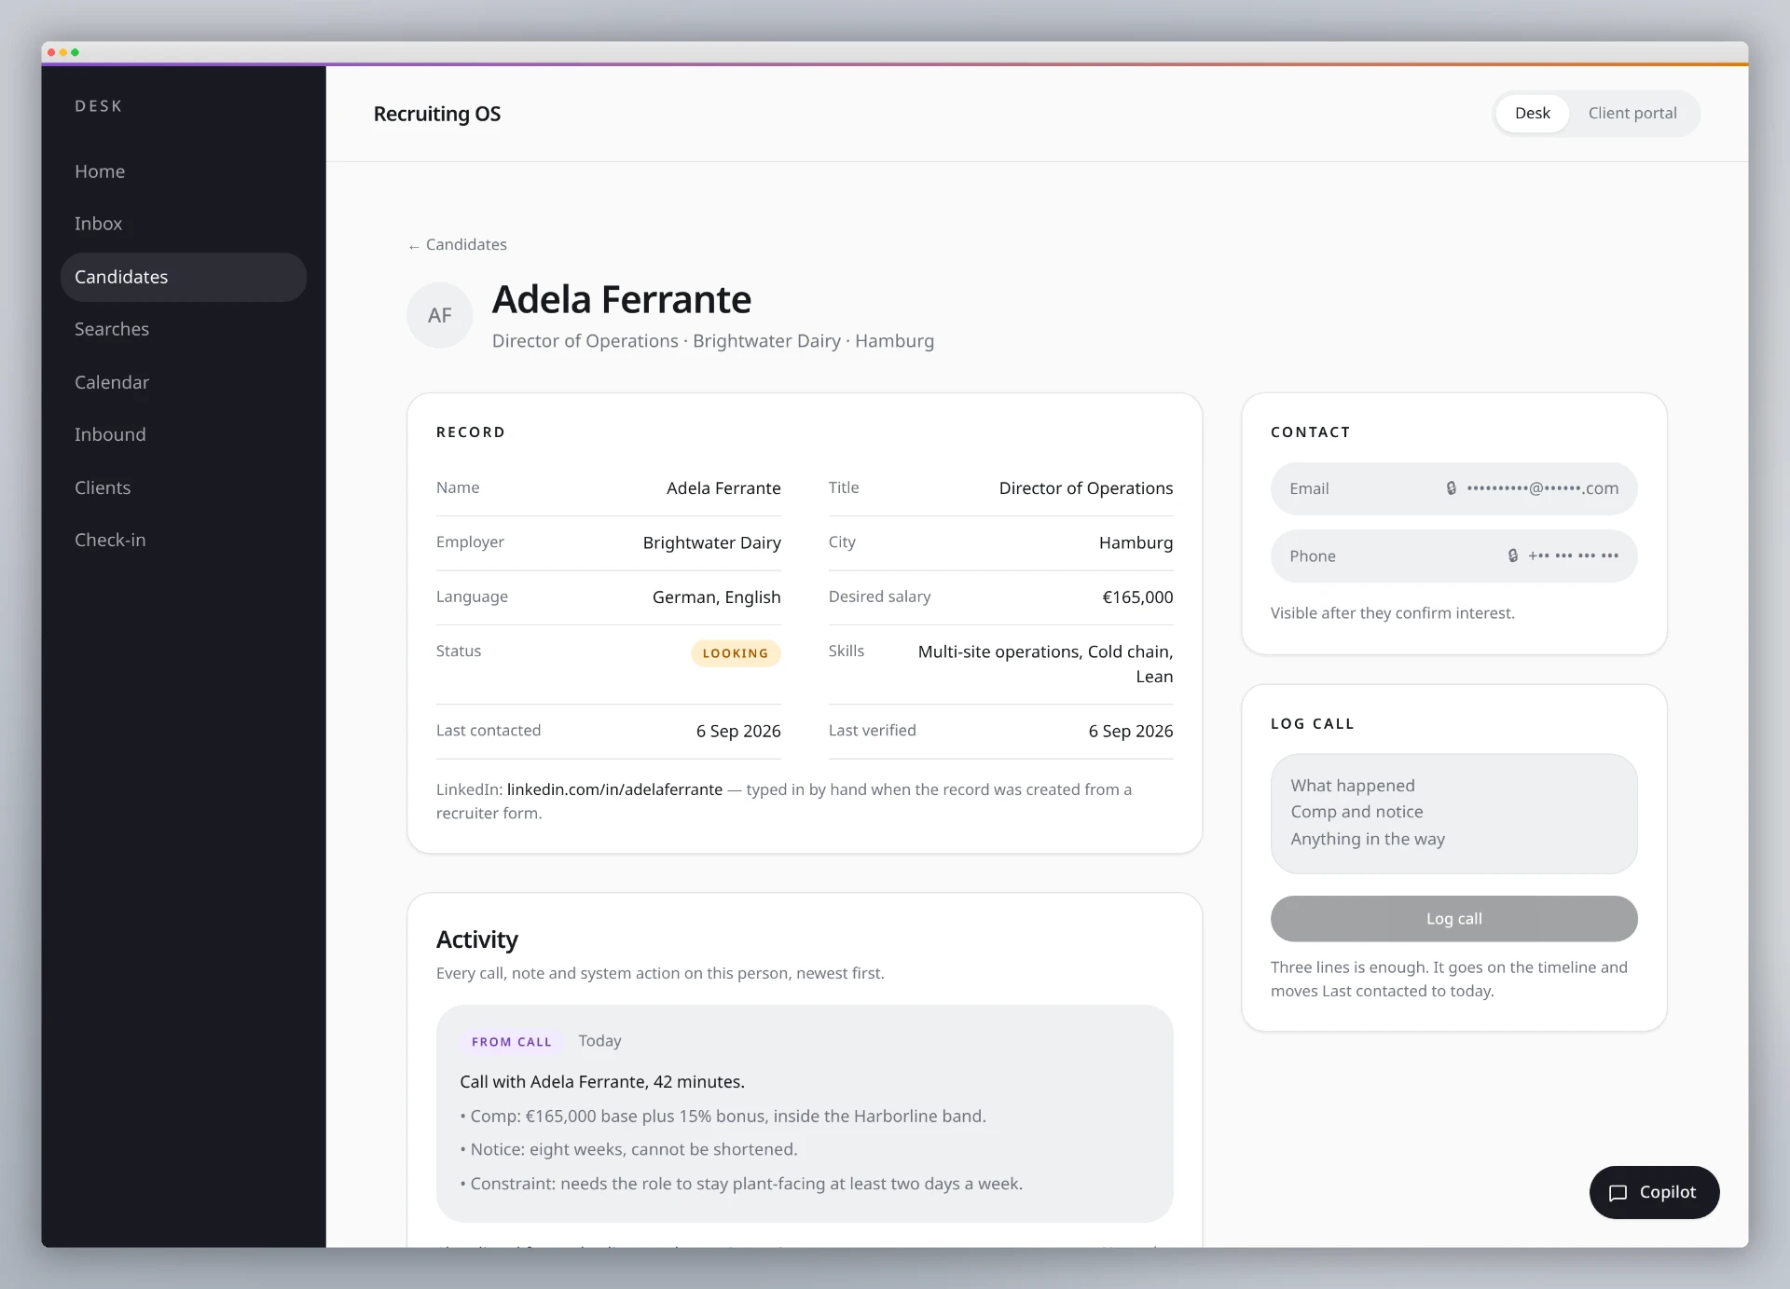This screenshot has width=1790, height=1289.
Task: Click the Notice: eight weeks bullet
Action: [x=629, y=1150]
